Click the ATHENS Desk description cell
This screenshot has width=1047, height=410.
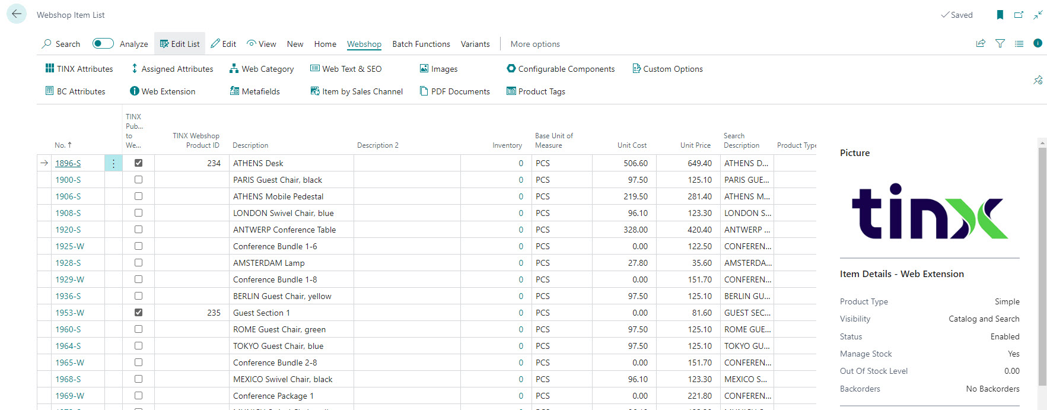point(291,163)
